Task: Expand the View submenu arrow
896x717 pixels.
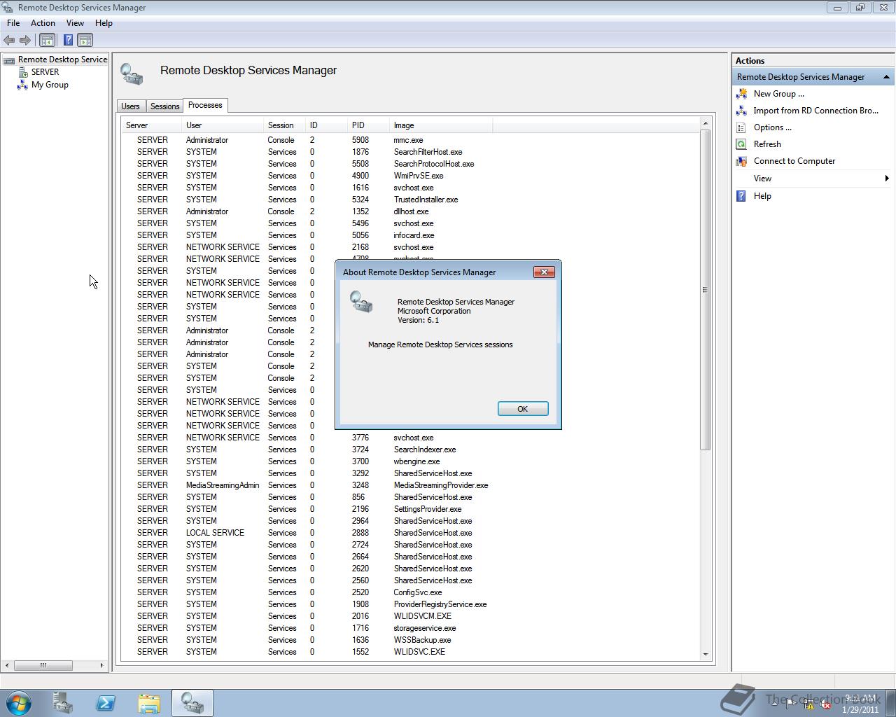Action: click(887, 178)
